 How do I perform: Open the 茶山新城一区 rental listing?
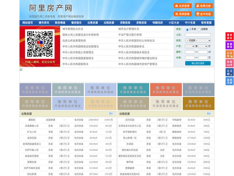(130, 138)
